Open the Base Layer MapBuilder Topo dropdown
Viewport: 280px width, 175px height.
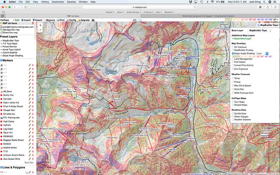point(259,30)
